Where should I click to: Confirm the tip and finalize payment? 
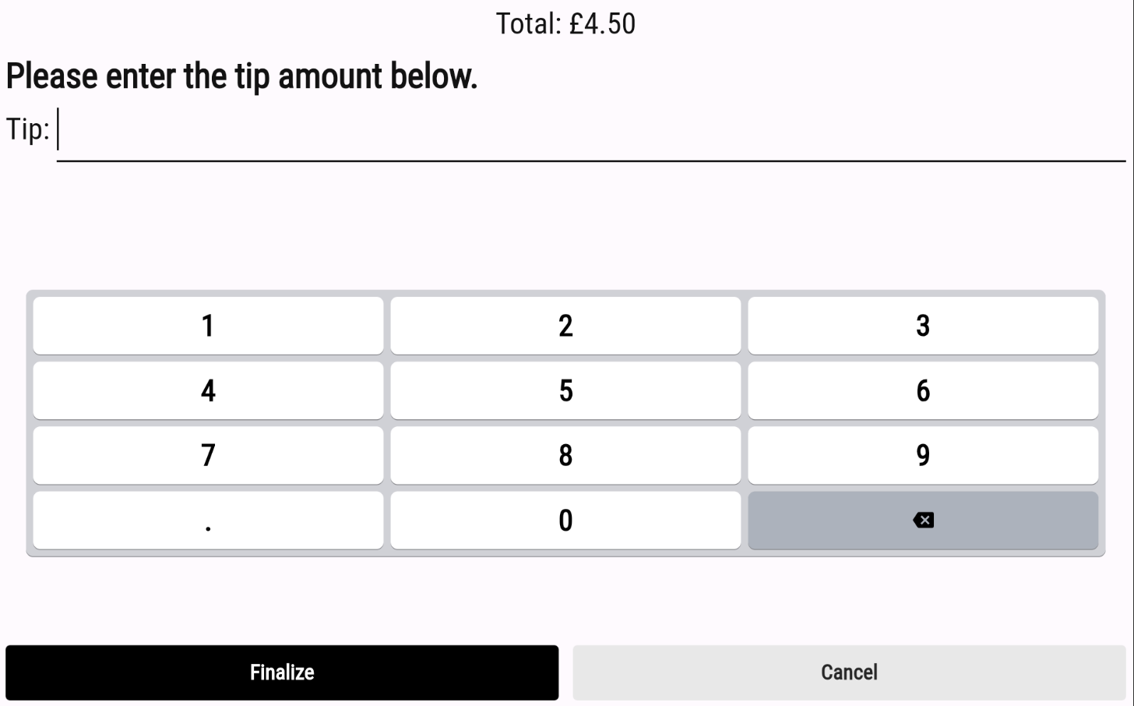[282, 672]
